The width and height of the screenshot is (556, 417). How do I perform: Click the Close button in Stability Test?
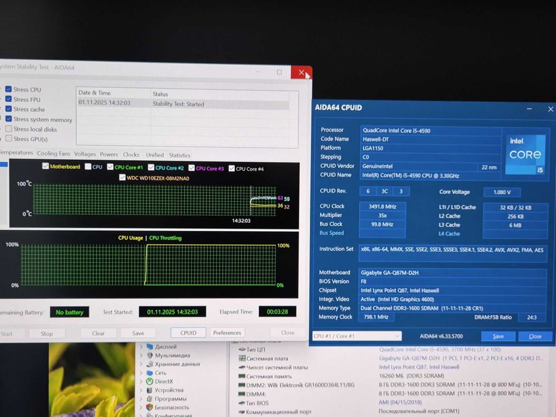tap(288, 332)
